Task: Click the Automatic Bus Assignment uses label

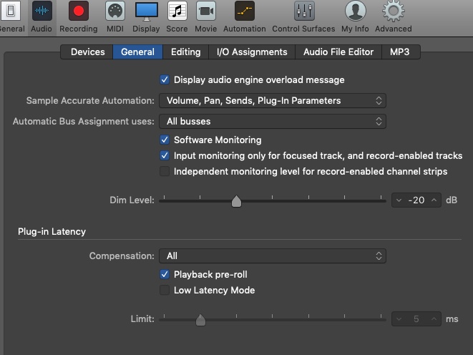Action: pyautogui.click(x=83, y=122)
